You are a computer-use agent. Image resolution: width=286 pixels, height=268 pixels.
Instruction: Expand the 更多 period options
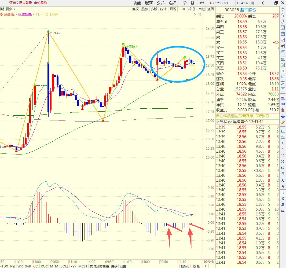(10, 9)
